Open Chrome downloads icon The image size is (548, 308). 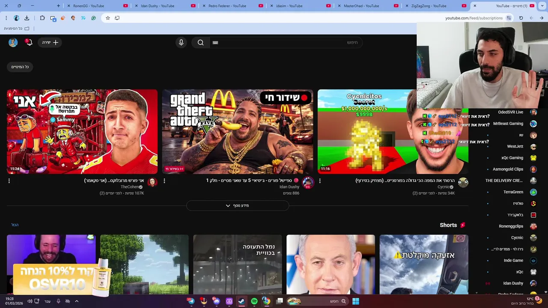coord(27,18)
